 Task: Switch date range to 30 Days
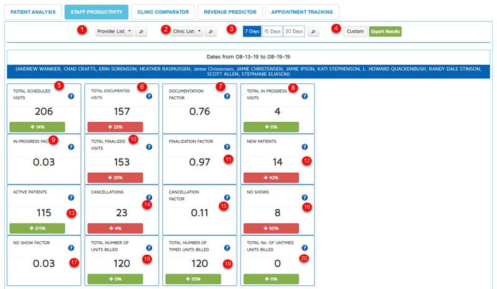click(294, 31)
